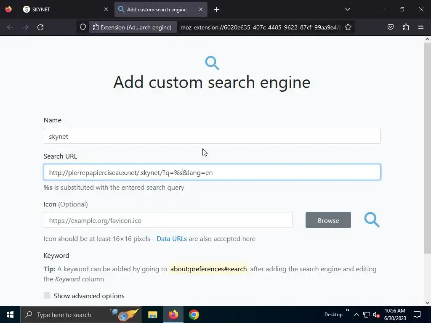Open the Pocket save icon
The height and width of the screenshot is (323, 431).
click(391, 27)
